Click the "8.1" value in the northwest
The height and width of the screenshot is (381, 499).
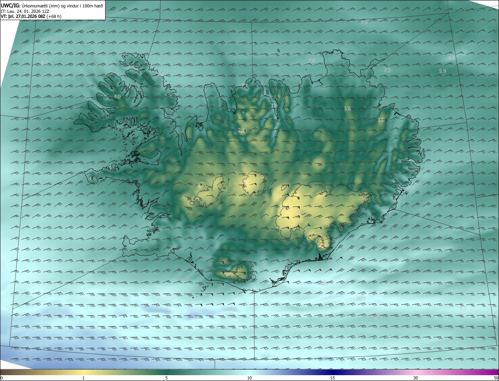point(44,63)
